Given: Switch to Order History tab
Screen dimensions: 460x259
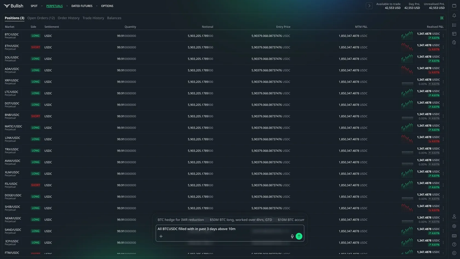Looking at the screenshot, I should pyautogui.click(x=69, y=18).
